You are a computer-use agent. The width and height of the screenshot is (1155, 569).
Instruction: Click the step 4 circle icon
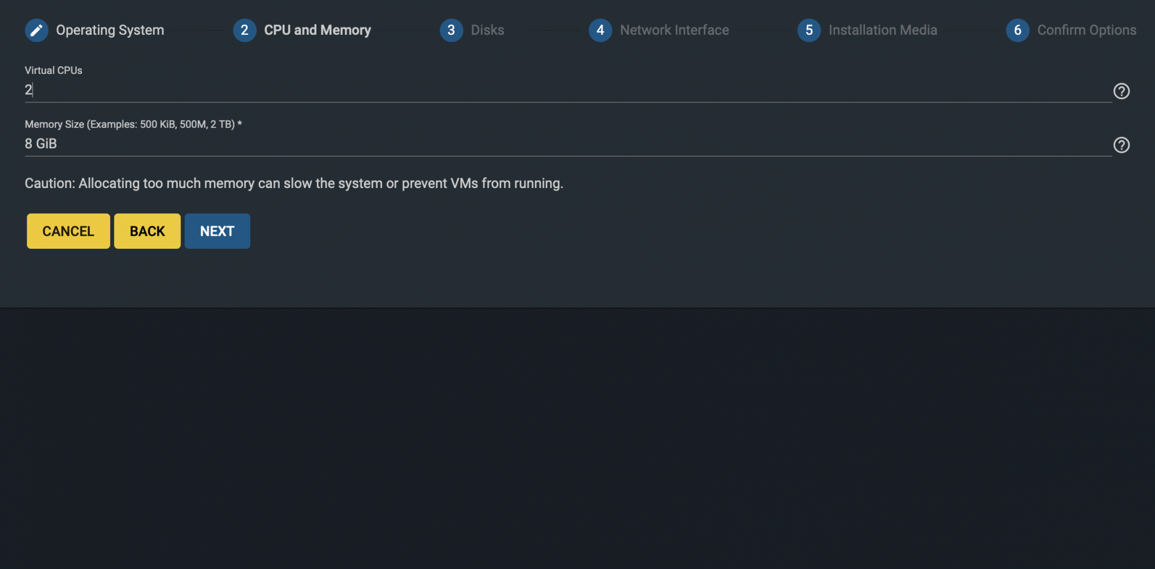tap(600, 30)
